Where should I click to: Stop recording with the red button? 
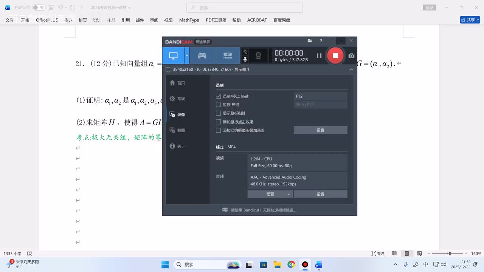click(335, 56)
